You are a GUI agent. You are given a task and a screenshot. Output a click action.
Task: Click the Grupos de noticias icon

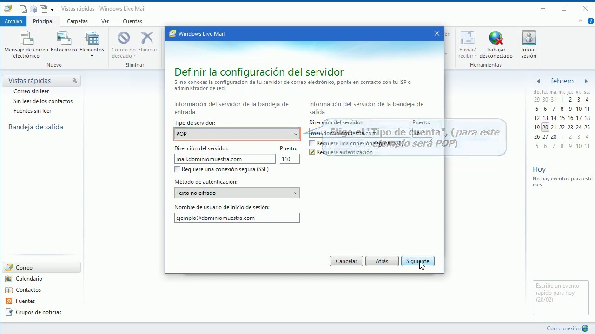pyautogui.click(x=9, y=312)
